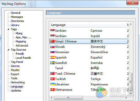
Task: Click native name Türkçe cell
Action: tap(95, 79)
